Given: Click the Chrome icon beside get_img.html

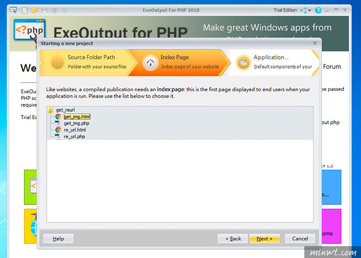Looking at the screenshot, I should [x=58, y=117].
